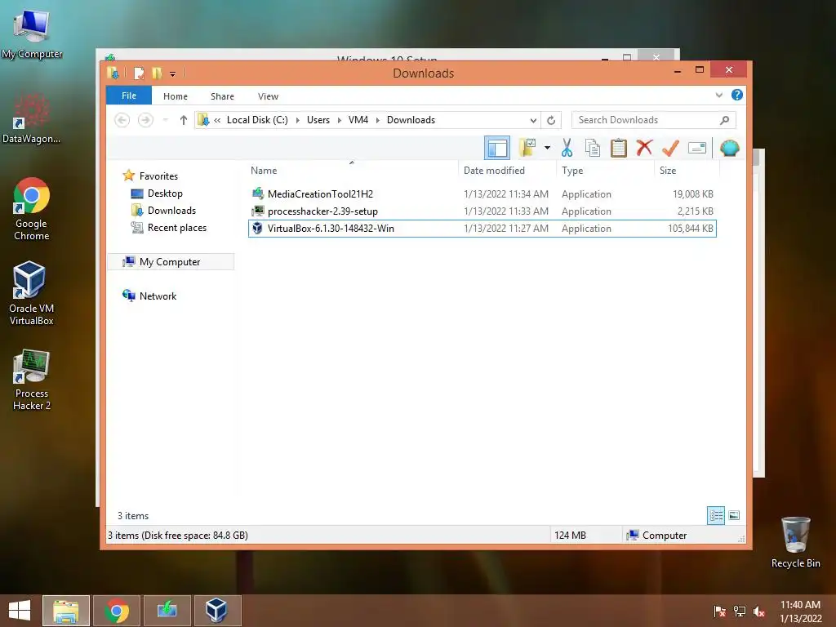Click the Rename toolbar icon
836x627 pixels.
(x=697, y=148)
